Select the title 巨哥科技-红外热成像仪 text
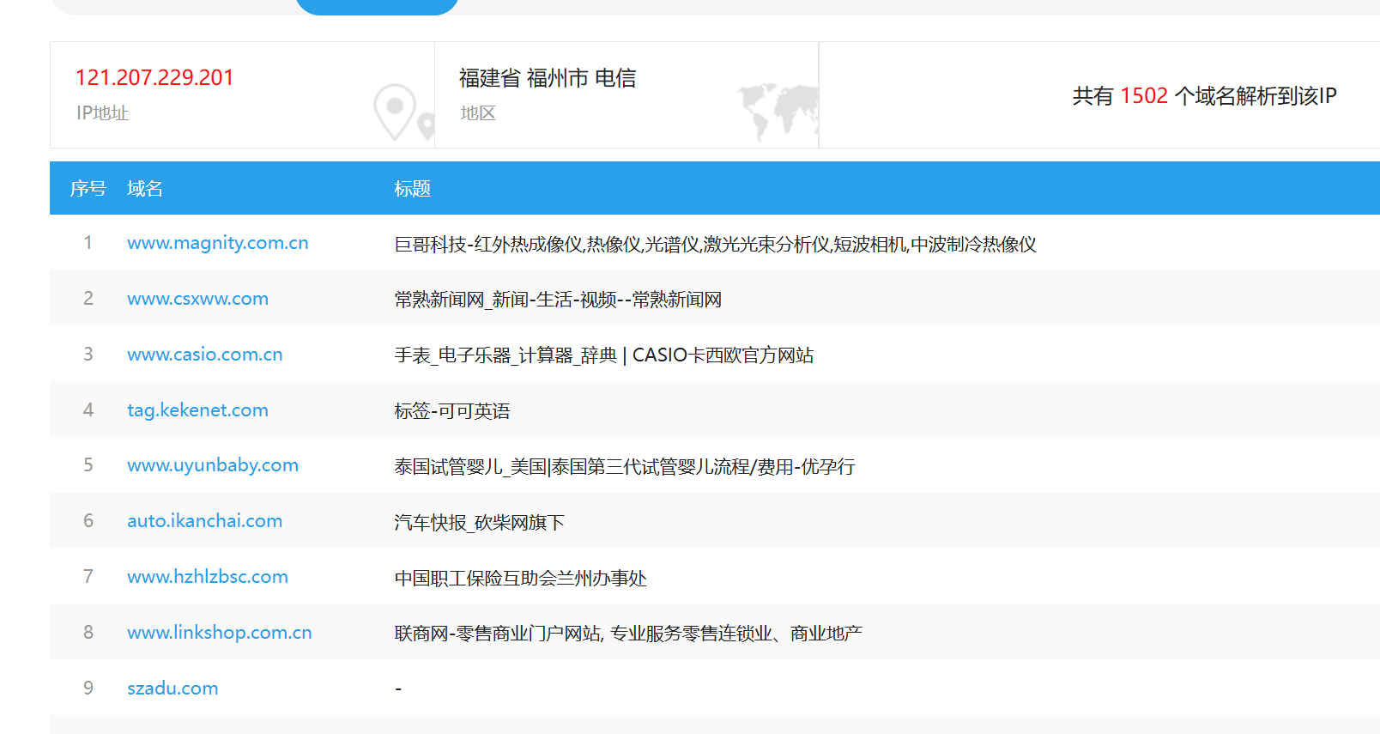 tap(715, 245)
